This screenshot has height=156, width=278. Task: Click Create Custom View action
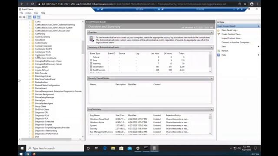[x=231, y=34]
